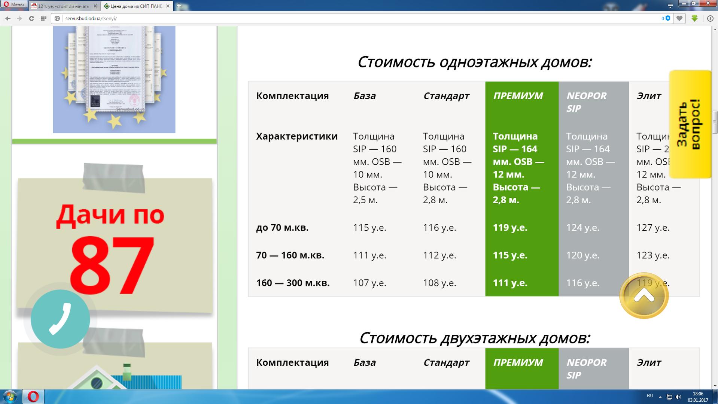Image resolution: width=718 pixels, height=404 pixels.
Task: Click the Стандарт price "112 у.е."
Action: coord(439,255)
